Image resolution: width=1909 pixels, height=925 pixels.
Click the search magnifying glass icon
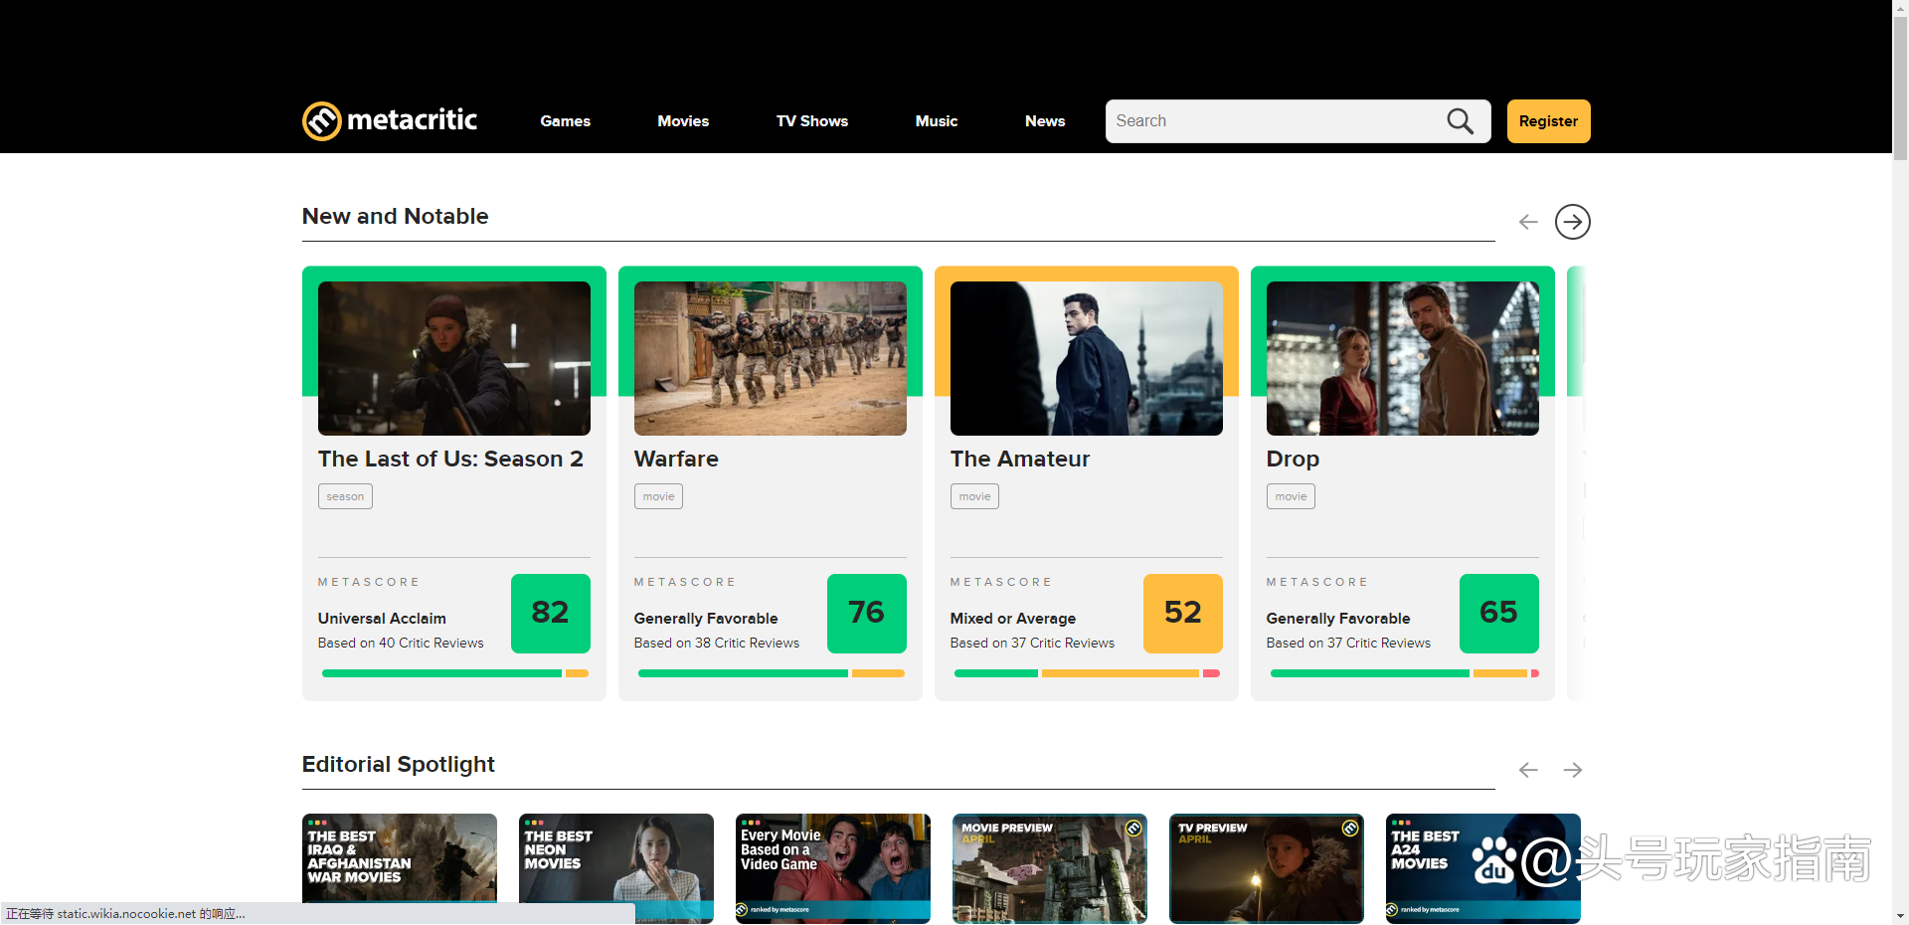[1460, 121]
